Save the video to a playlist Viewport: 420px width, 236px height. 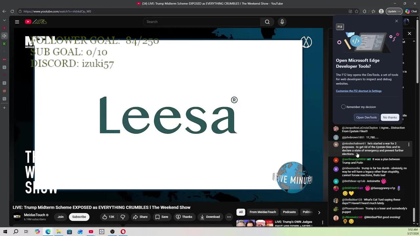point(161,217)
